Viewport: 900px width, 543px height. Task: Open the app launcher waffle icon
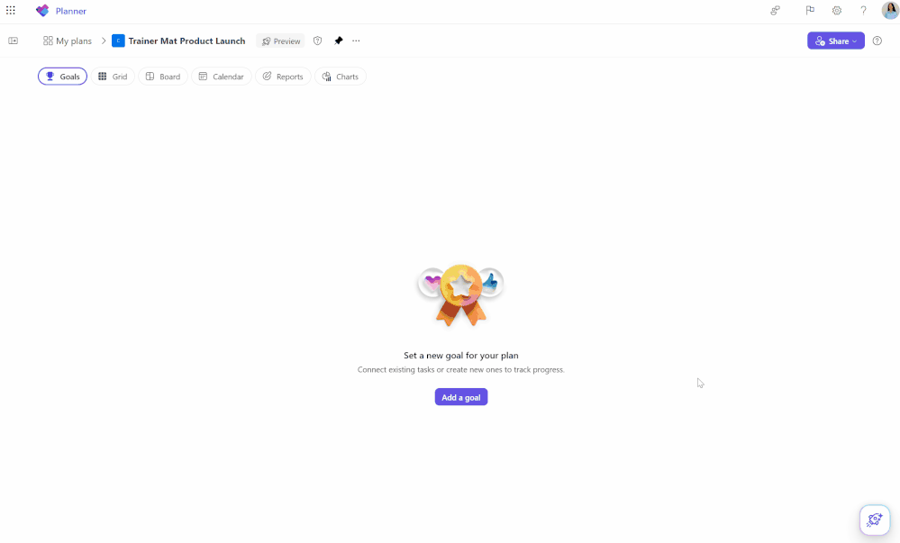[10, 10]
